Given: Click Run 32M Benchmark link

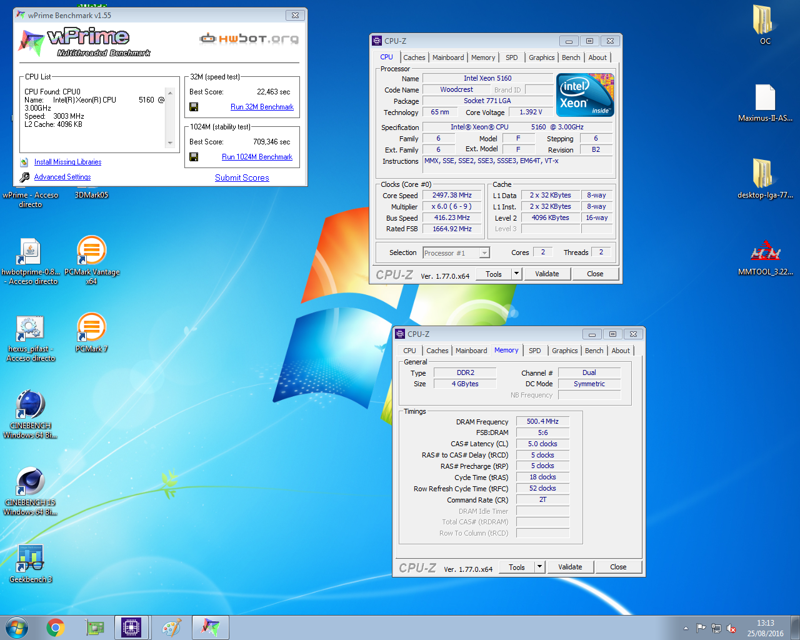Looking at the screenshot, I should click(262, 107).
